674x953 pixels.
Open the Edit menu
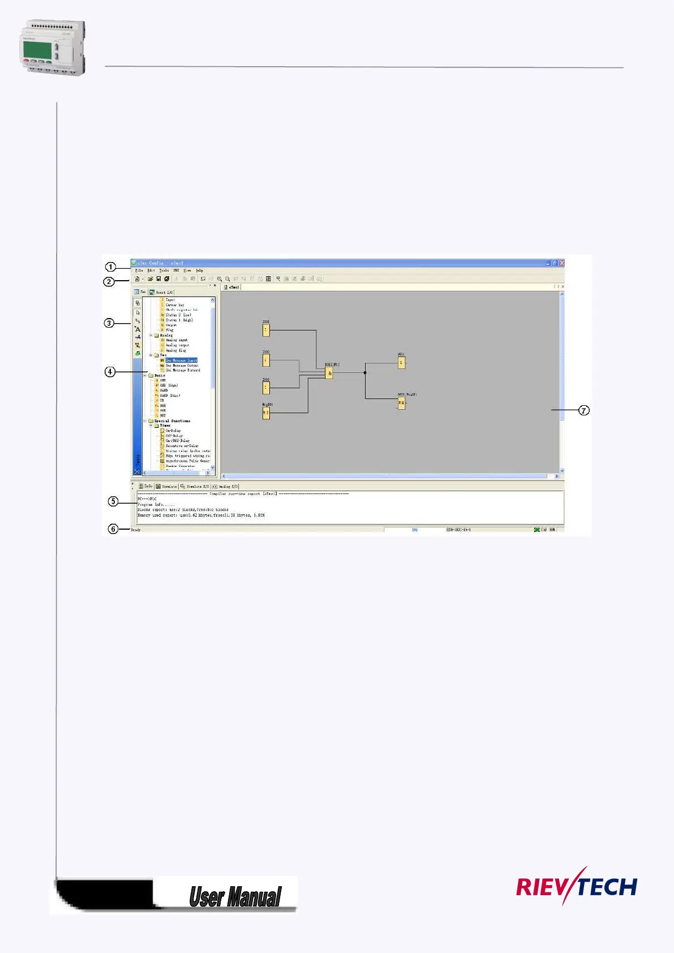click(x=151, y=271)
